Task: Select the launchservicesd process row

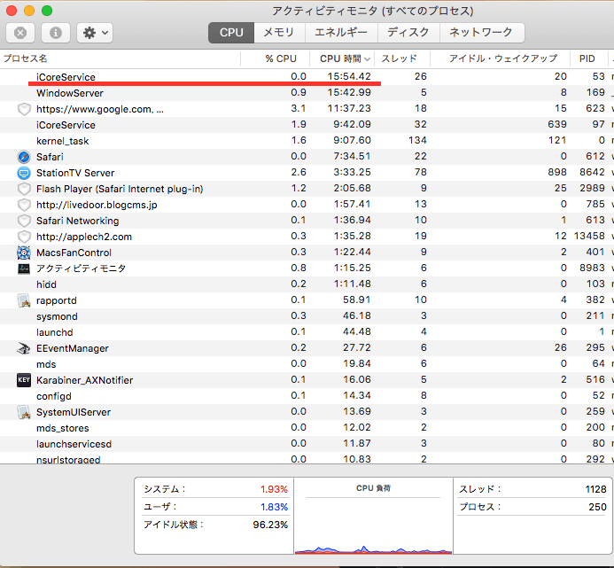Action: (307, 444)
